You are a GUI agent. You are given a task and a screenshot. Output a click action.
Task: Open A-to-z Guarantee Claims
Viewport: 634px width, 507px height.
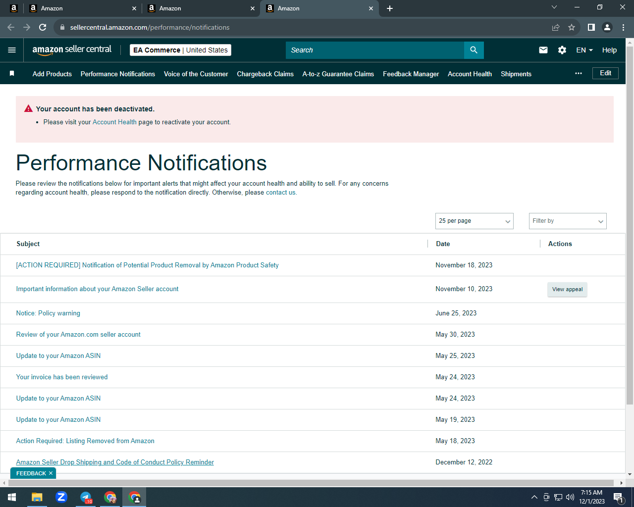click(x=338, y=74)
